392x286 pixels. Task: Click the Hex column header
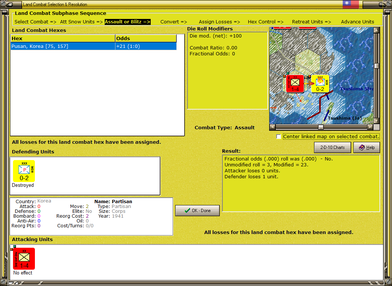(x=63, y=38)
